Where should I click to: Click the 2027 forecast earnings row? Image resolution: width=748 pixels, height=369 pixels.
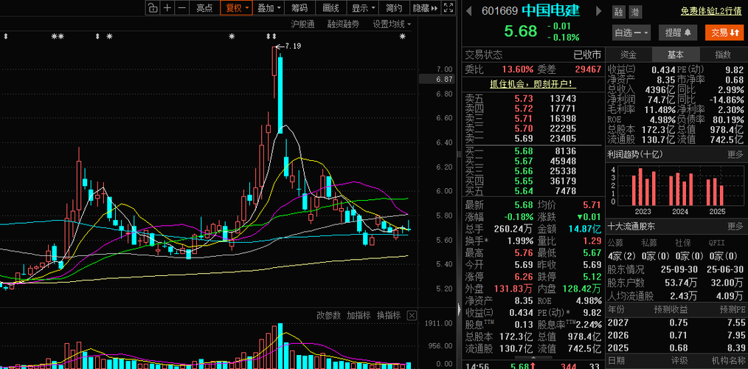[x=676, y=323]
